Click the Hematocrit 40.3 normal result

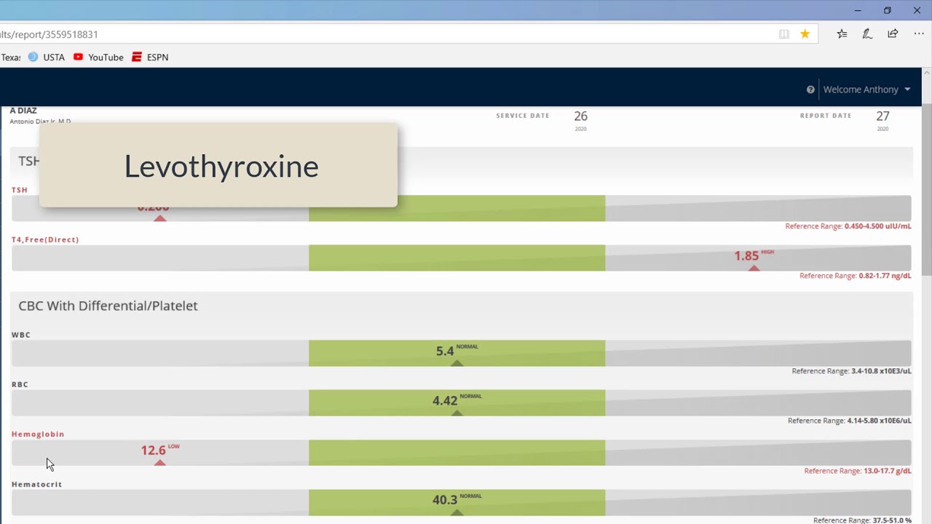[457, 500]
